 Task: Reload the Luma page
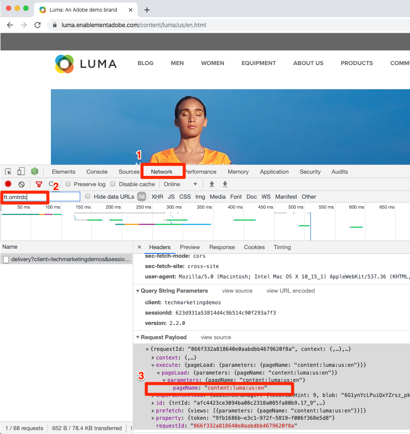(x=38, y=25)
